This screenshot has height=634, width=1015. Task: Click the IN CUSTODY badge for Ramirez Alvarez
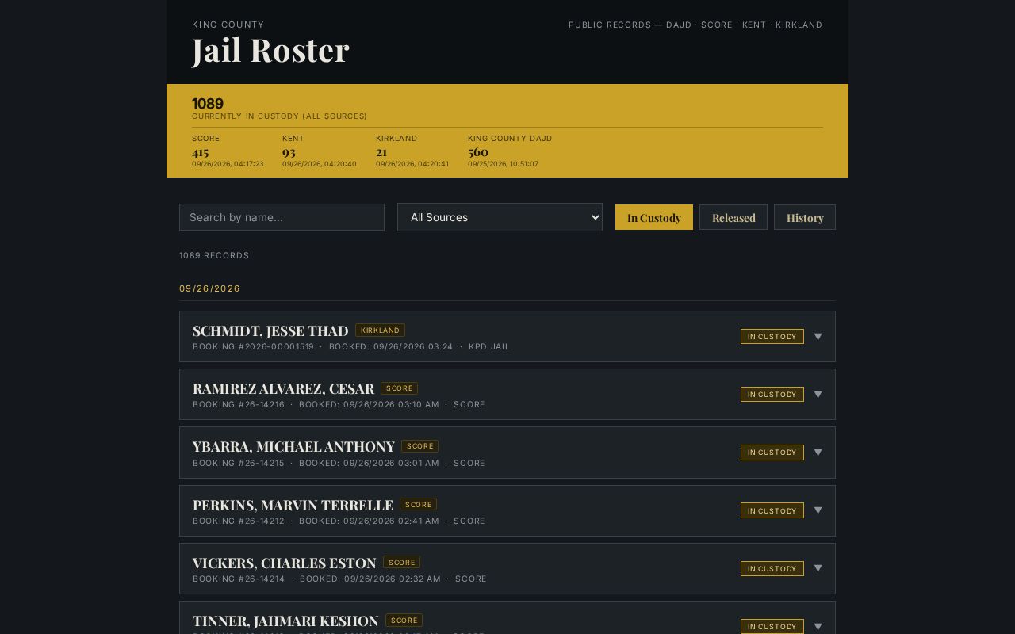click(772, 395)
